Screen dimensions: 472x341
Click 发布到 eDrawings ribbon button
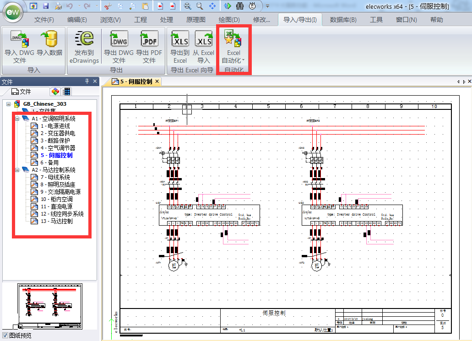[x=84, y=47]
